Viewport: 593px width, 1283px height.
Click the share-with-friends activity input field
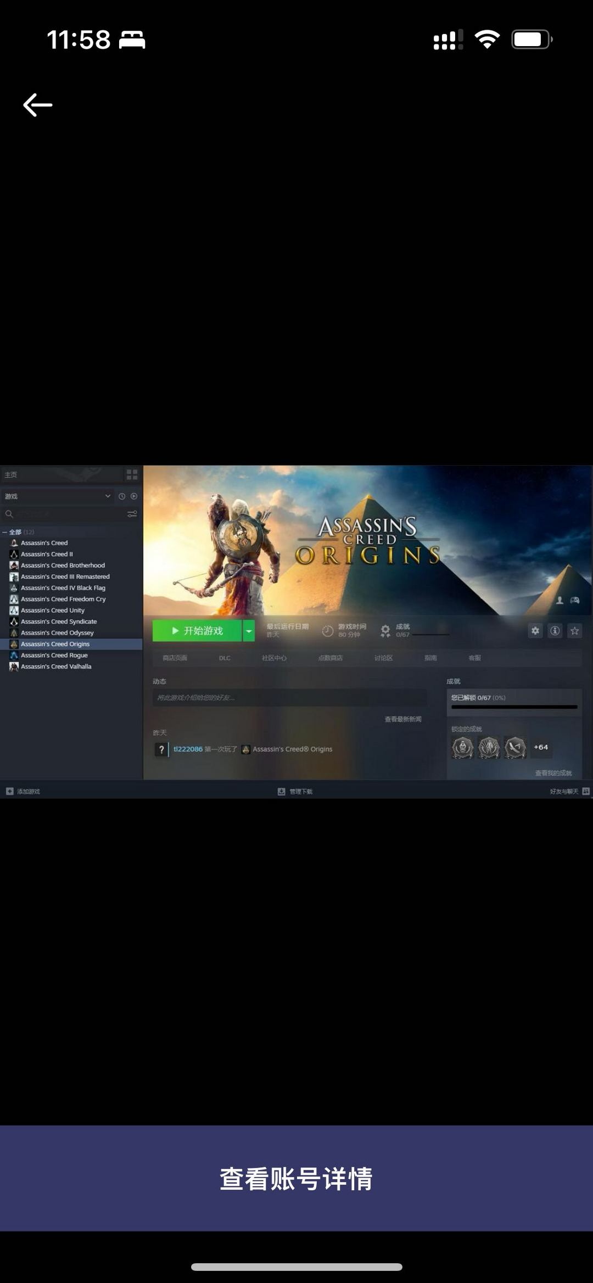[x=289, y=698]
